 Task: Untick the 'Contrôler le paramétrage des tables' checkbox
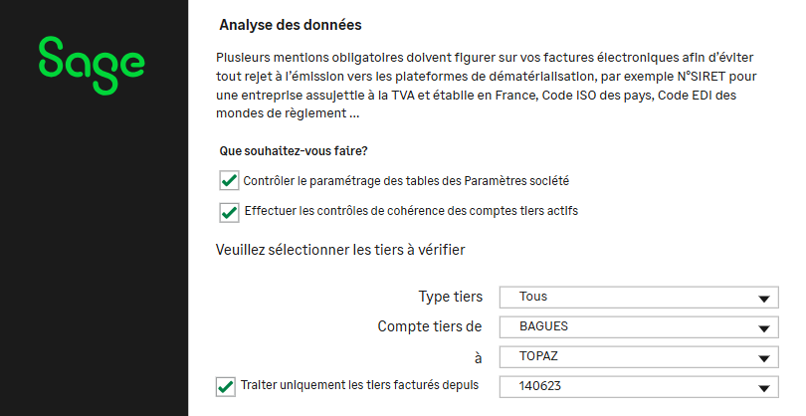[229, 180]
